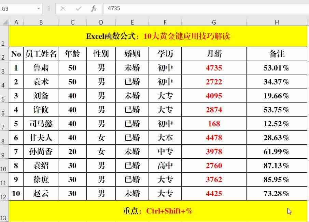The height and width of the screenshot is (222, 309).
Task: Click salary cell 4095
Action: [x=214, y=96]
